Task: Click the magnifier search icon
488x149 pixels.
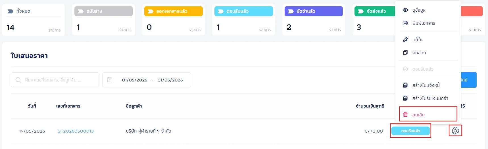Action: pyautogui.click(x=18, y=80)
